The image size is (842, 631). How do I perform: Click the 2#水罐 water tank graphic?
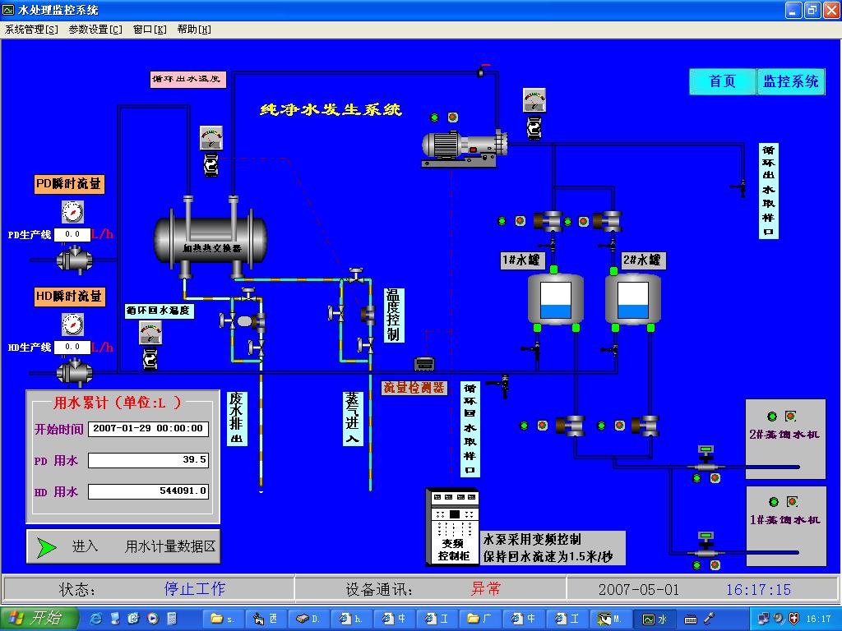[x=632, y=299]
